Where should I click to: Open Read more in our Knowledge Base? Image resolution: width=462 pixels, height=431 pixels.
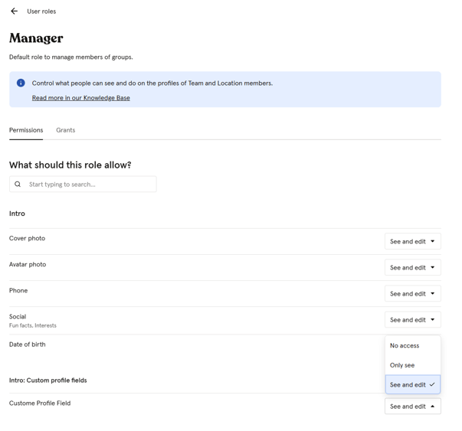click(80, 98)
